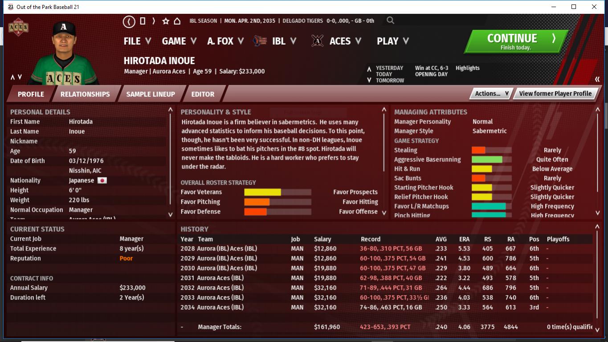608x342 pixels.
Task: Open the Actions dropdown
Action: coord(491,94)
